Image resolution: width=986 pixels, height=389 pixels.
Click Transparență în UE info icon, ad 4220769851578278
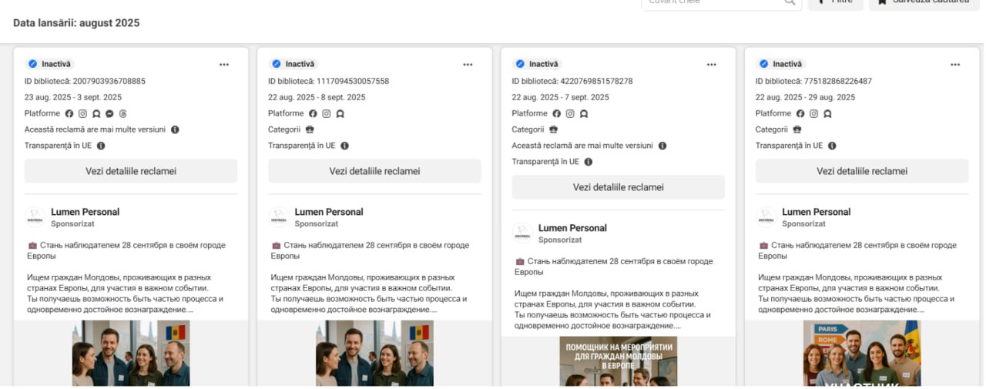[589, 162]
